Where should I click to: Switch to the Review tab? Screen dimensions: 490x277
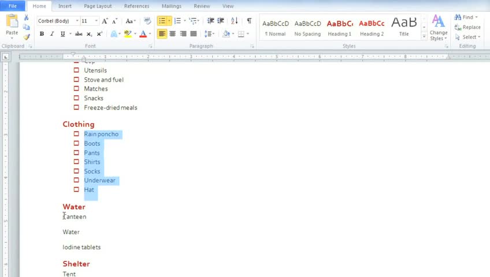(202, 6)
